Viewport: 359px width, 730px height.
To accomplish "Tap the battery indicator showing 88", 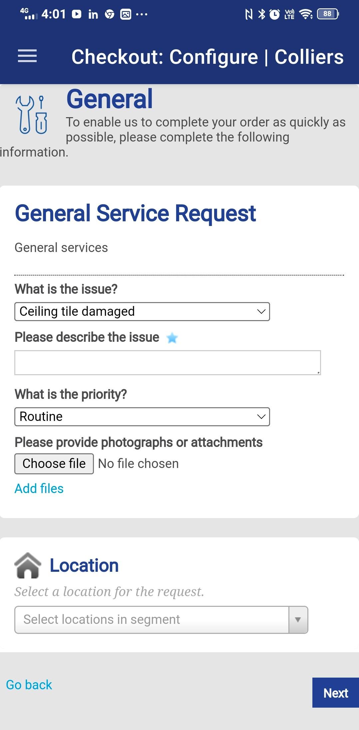I will pyautogui.click(x=328, y=14).
